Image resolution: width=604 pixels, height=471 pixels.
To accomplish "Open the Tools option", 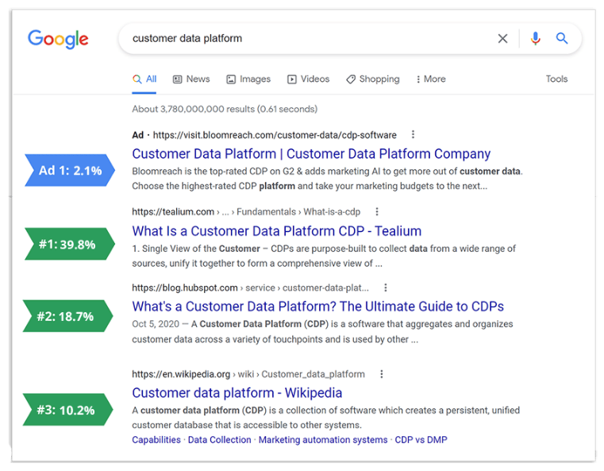I will pyautogui.click(x=556, y=79).
